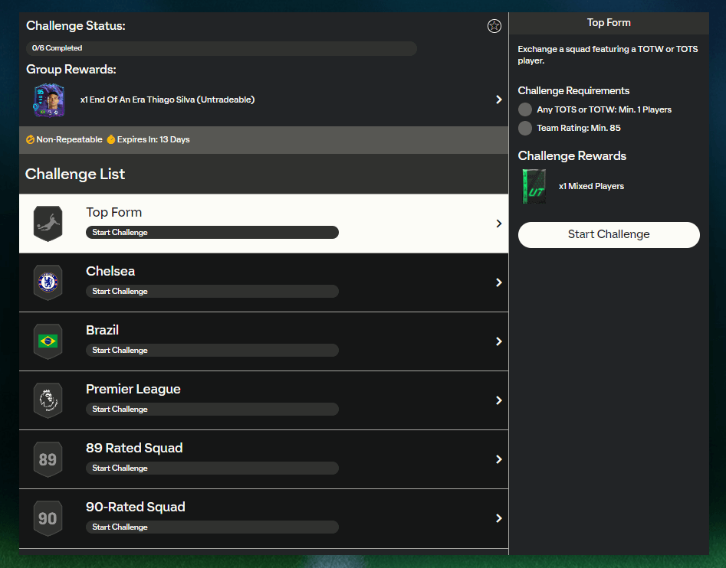
Task: Select the 89 Rated Squad challenge title
Action: pyautogui.click(x=134, y=448)
